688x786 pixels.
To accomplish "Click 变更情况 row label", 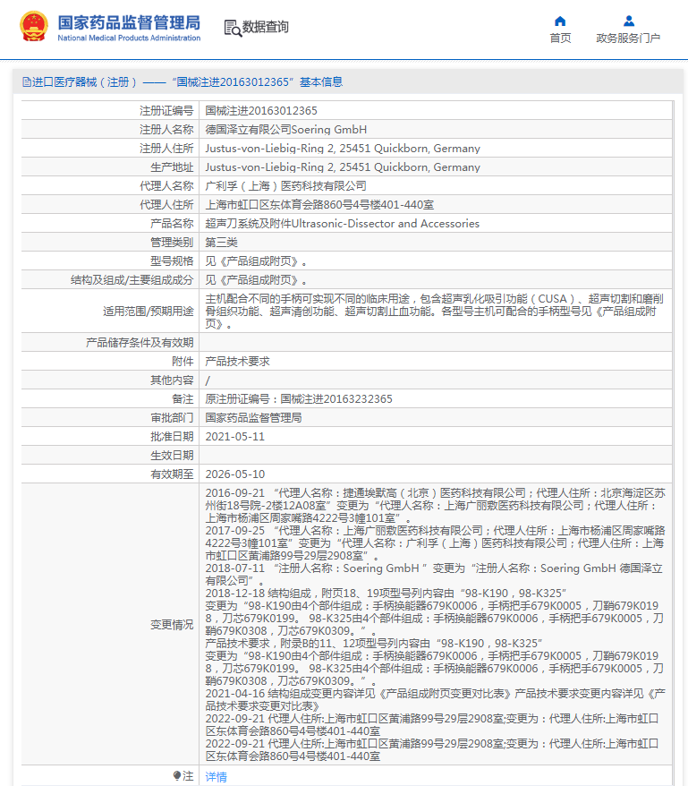I will [172, 625].
